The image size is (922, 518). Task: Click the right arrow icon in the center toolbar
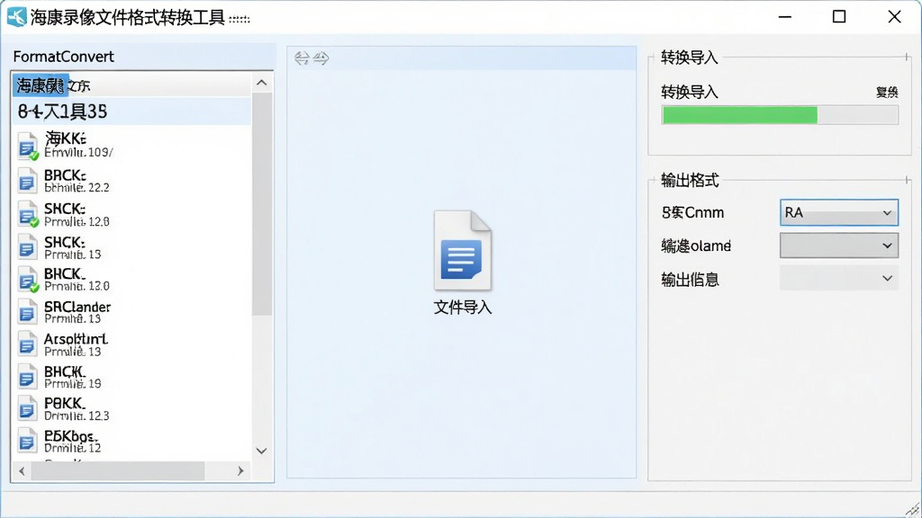[321, 58]
